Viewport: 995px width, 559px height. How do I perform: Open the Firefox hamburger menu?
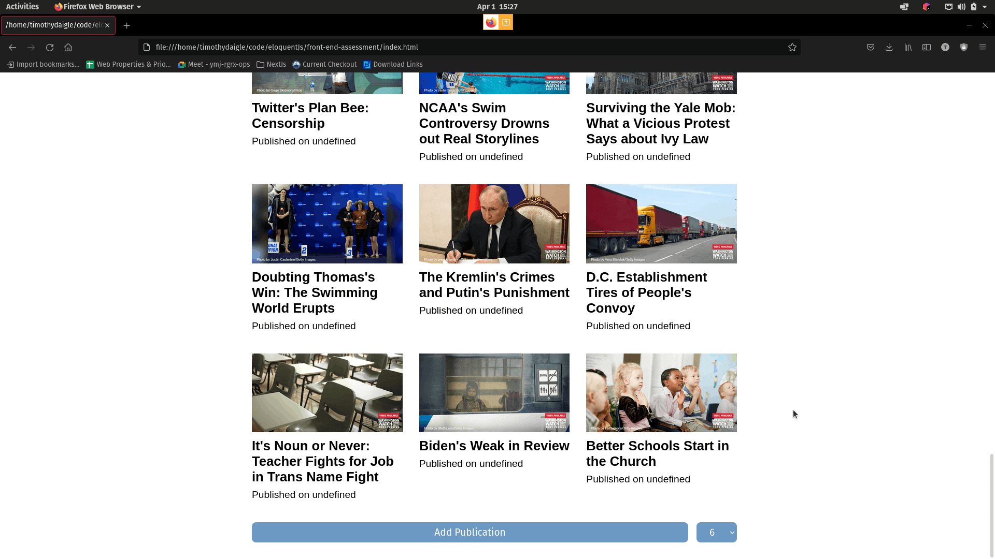982,47
